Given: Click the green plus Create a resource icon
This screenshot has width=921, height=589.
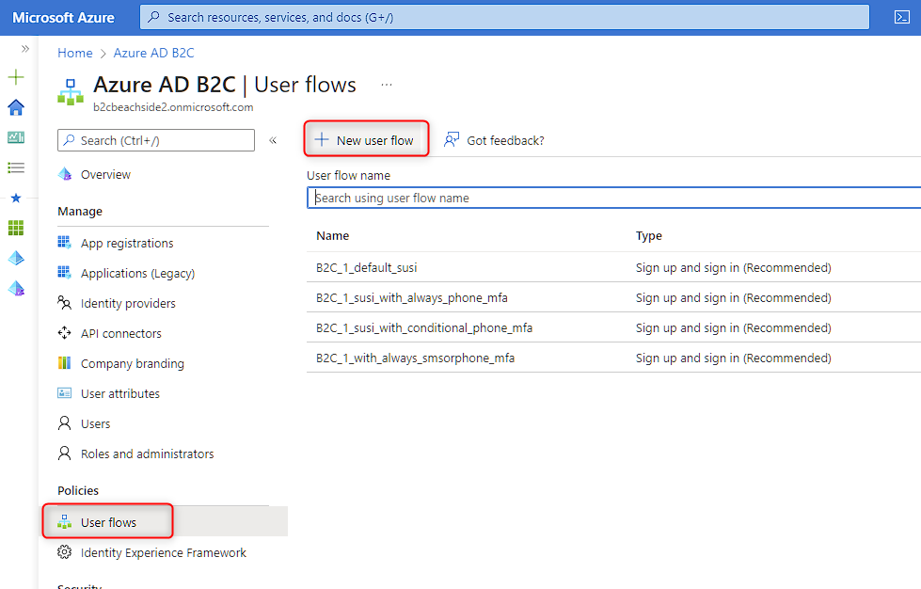Looking at the screenshot, I should click(x=16, y=77).
